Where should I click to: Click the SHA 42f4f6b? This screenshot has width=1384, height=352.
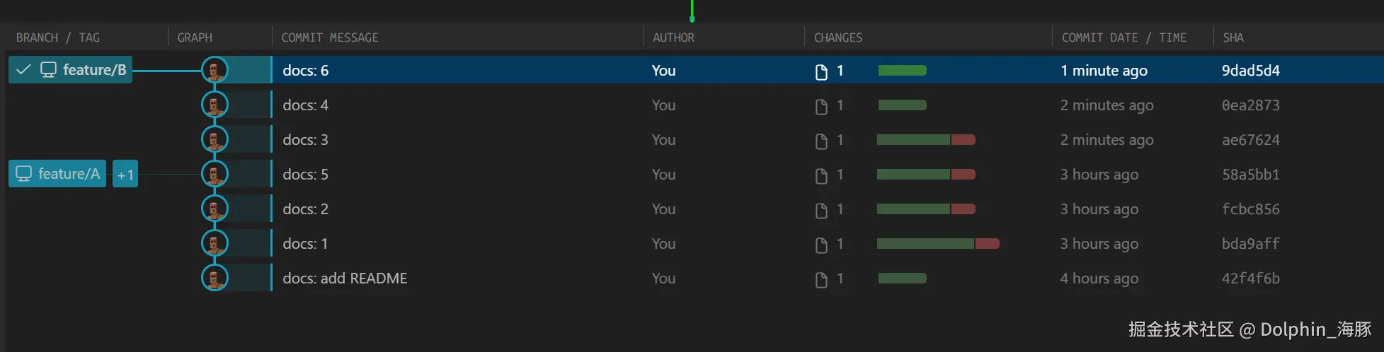(x=1250, y=278)
